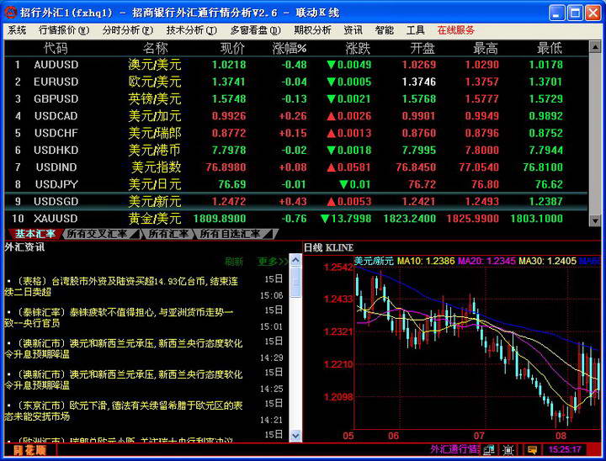
Task: Click the app logo icon in title bar
Action: point(10,13)
